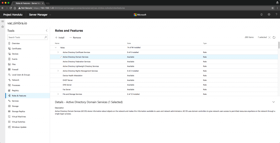The image size is (280, 143).
Task: Click Project Honolulu title link
Action: point(13,15)
